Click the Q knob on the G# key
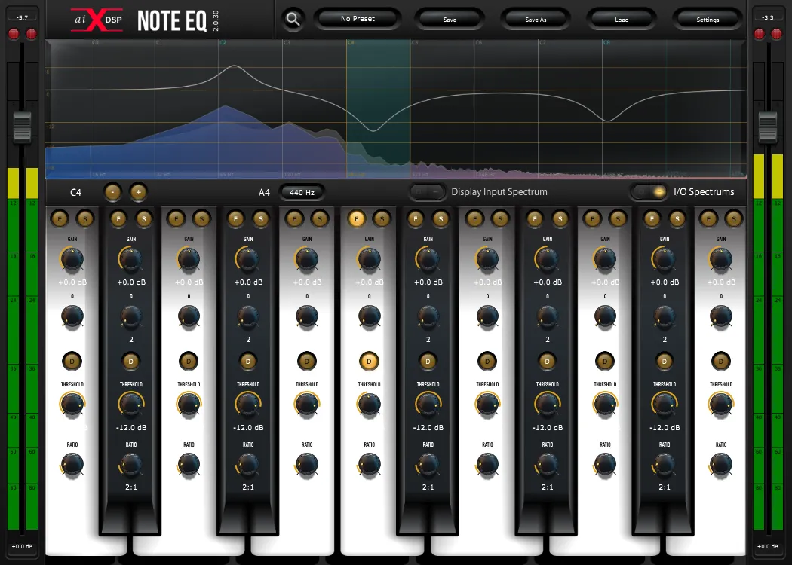 coord(547,317)
